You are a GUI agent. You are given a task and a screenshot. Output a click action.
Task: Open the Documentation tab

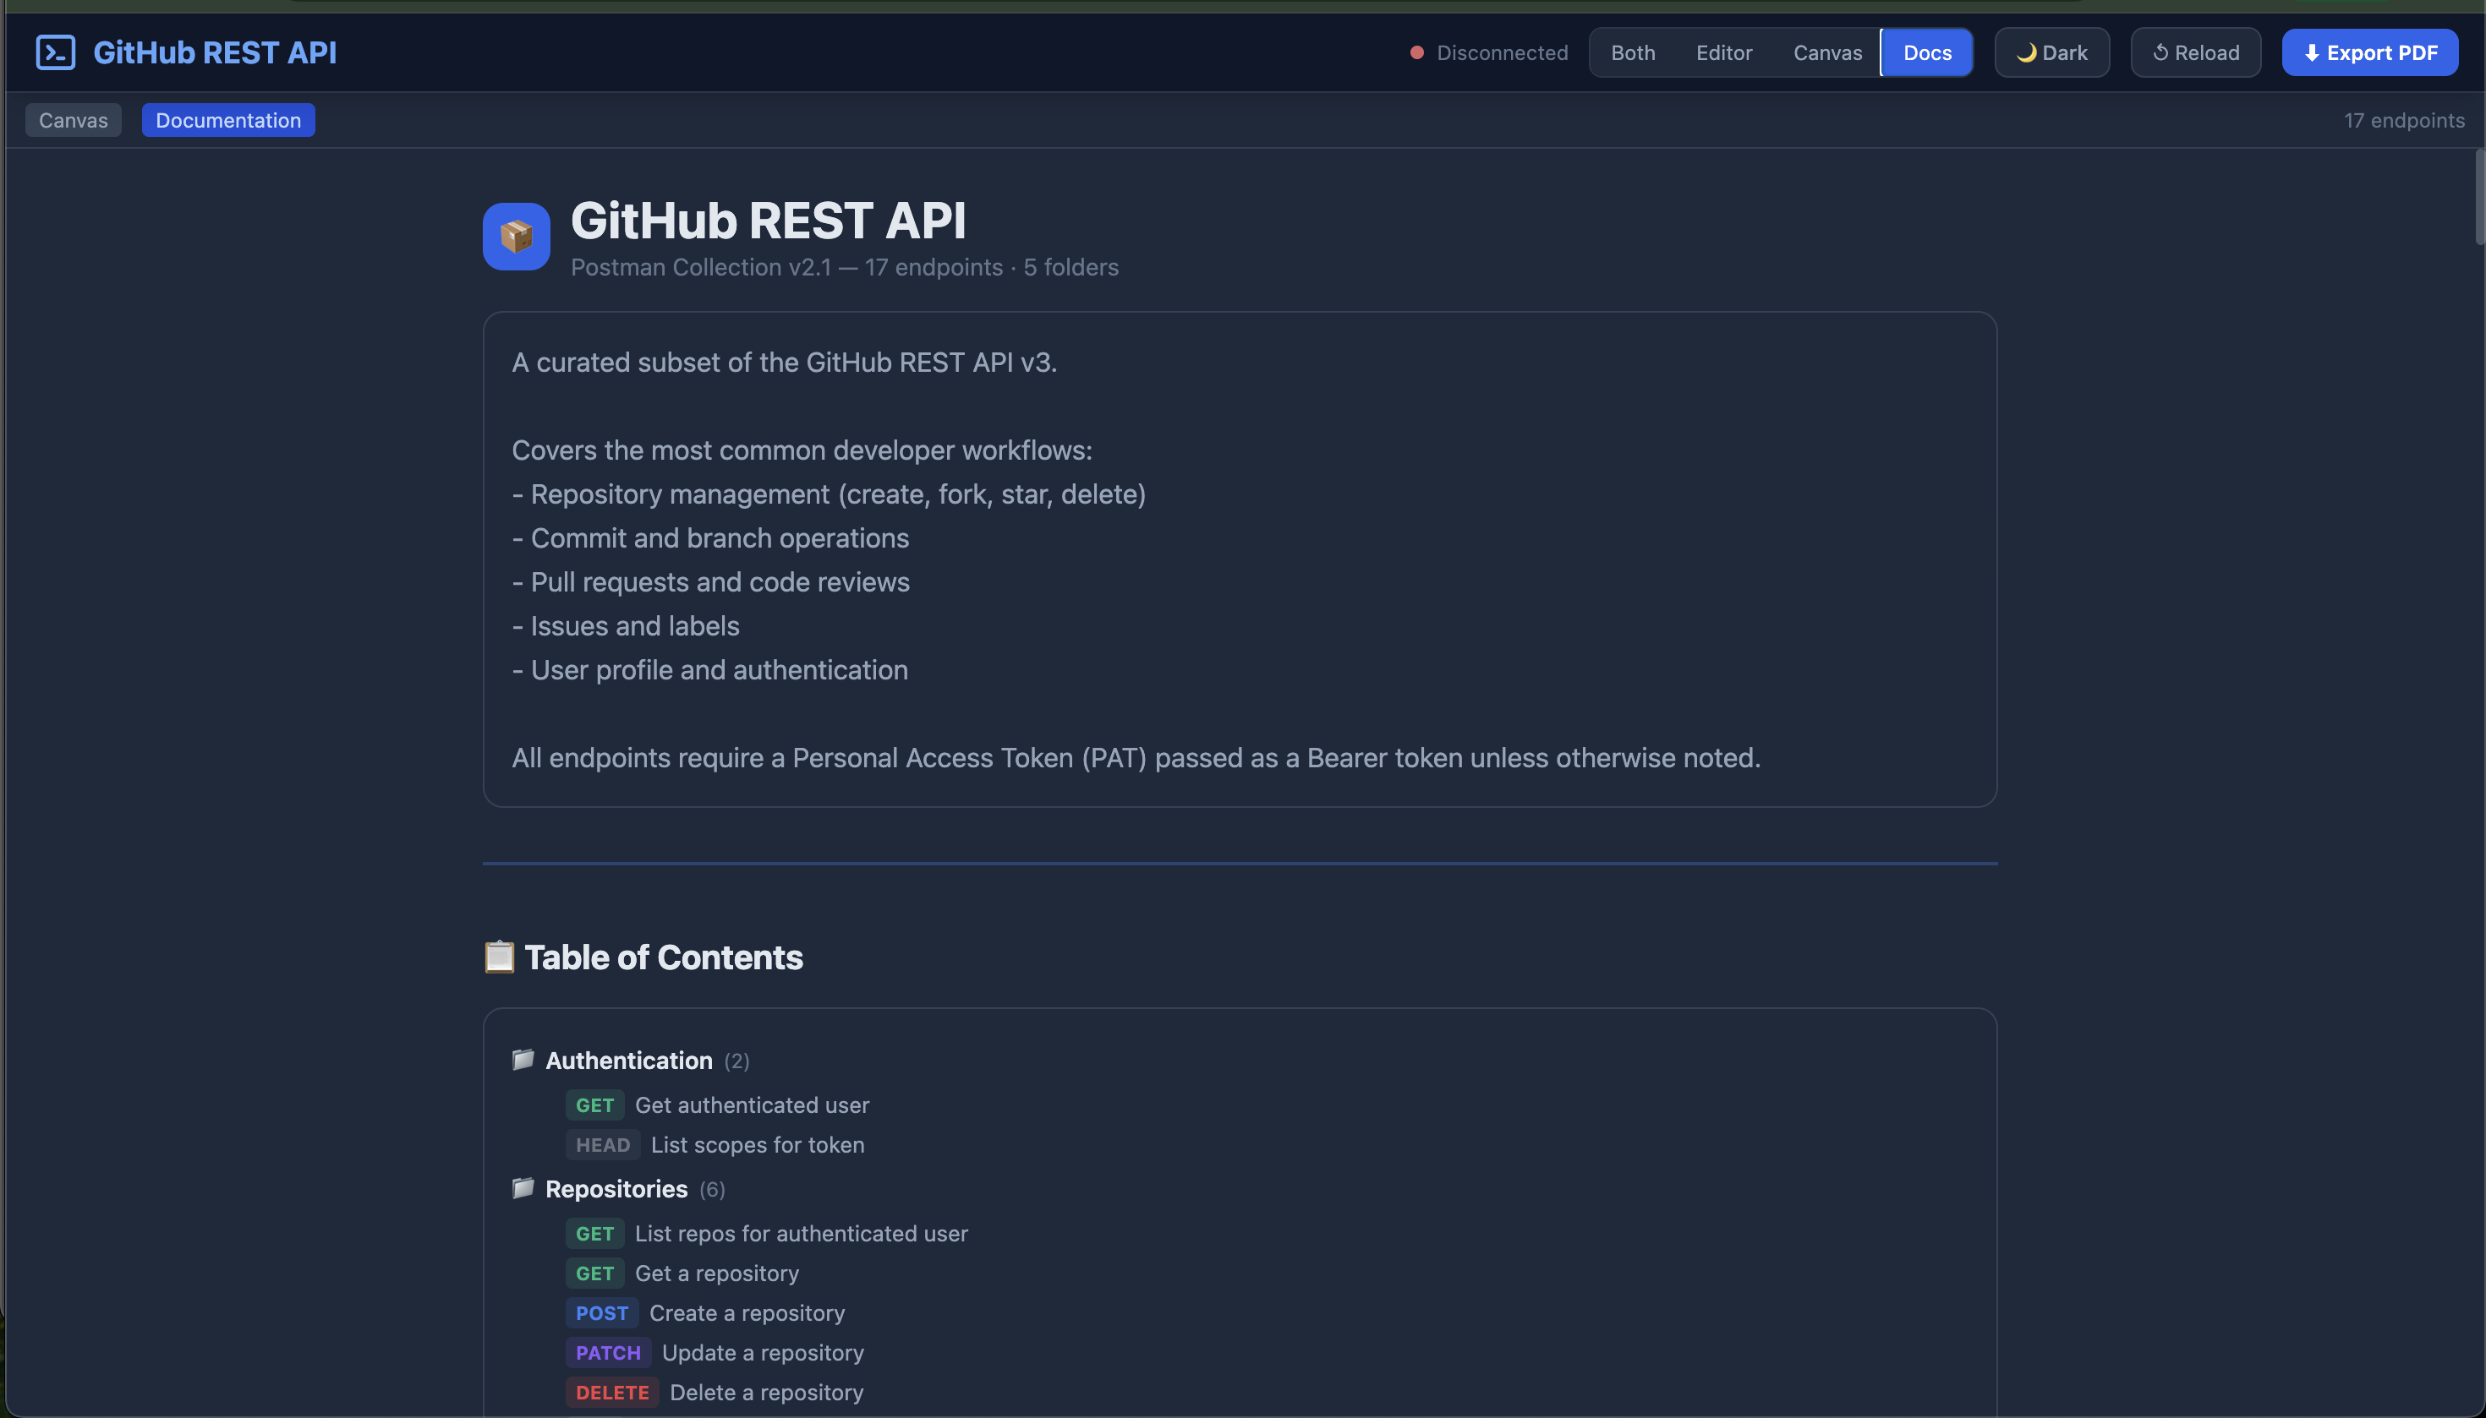(228, 121)
